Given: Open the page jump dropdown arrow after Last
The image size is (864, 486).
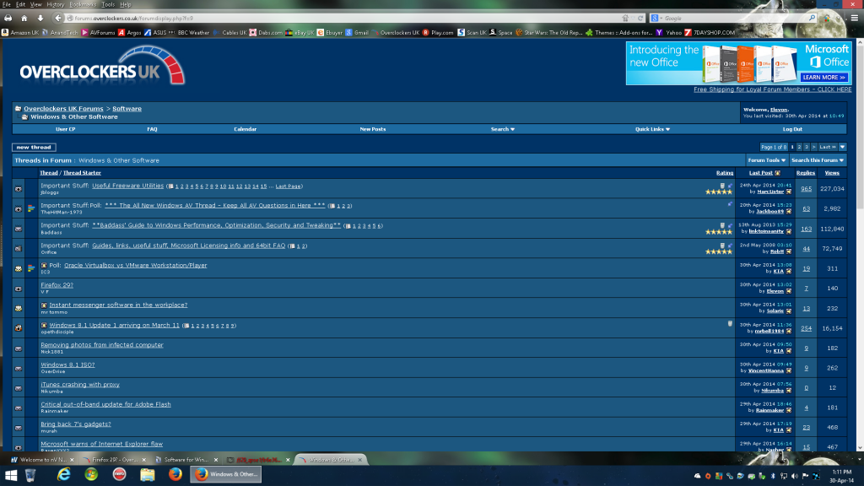Looking at the screenshot, I should 843,147.
